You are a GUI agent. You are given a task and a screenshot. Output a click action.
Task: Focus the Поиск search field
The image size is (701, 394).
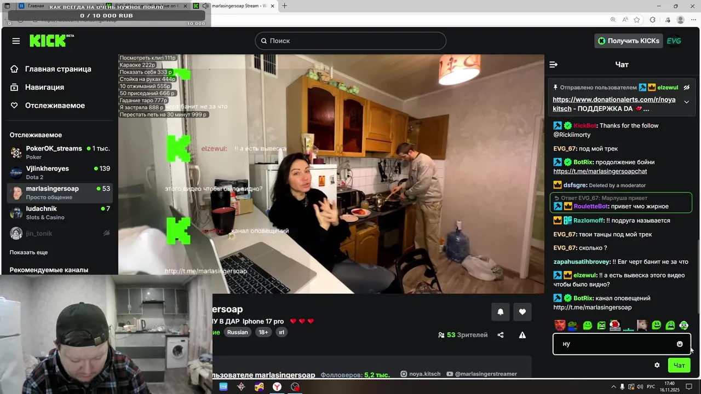[x=350, y=41]
